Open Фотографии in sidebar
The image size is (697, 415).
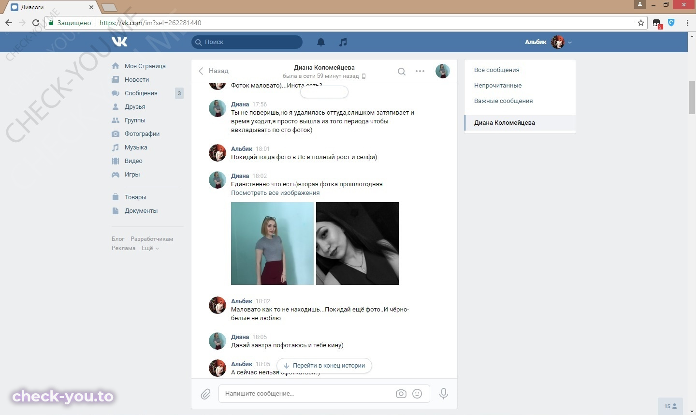coord(142,134)
